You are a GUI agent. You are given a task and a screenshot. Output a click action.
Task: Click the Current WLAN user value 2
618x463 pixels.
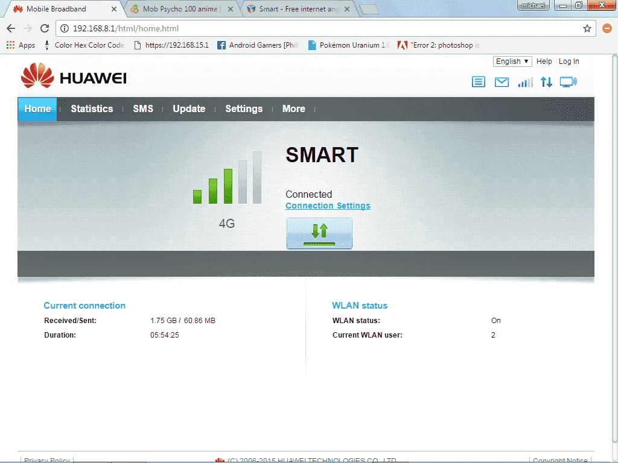[493, 335]
